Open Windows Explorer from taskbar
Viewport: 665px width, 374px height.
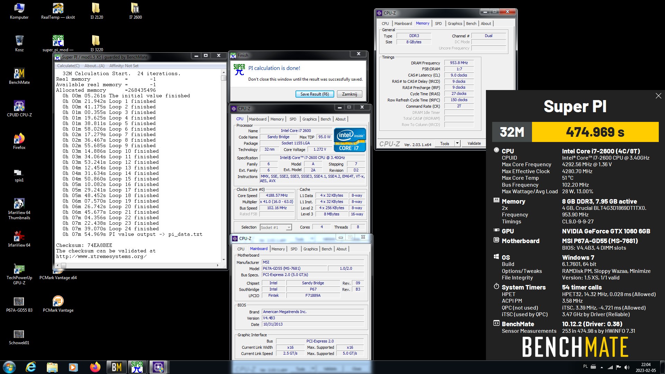(52, 367)
